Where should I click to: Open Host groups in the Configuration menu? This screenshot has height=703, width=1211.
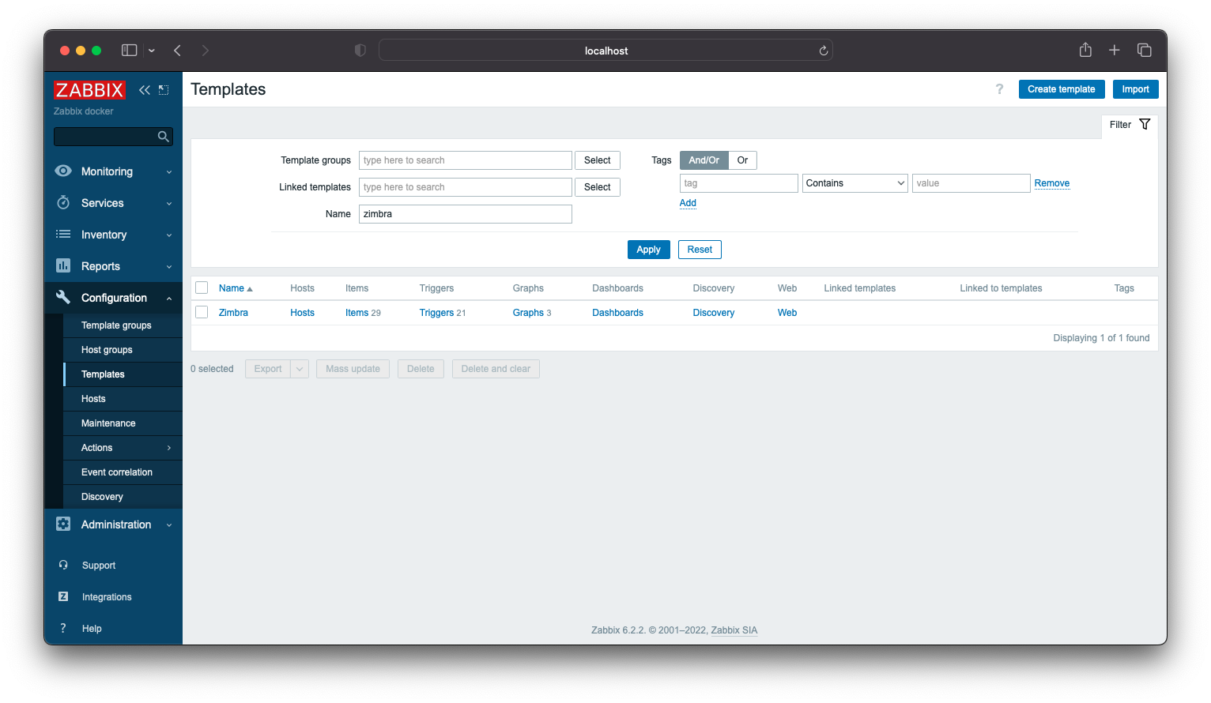click(x=107, y=349)
